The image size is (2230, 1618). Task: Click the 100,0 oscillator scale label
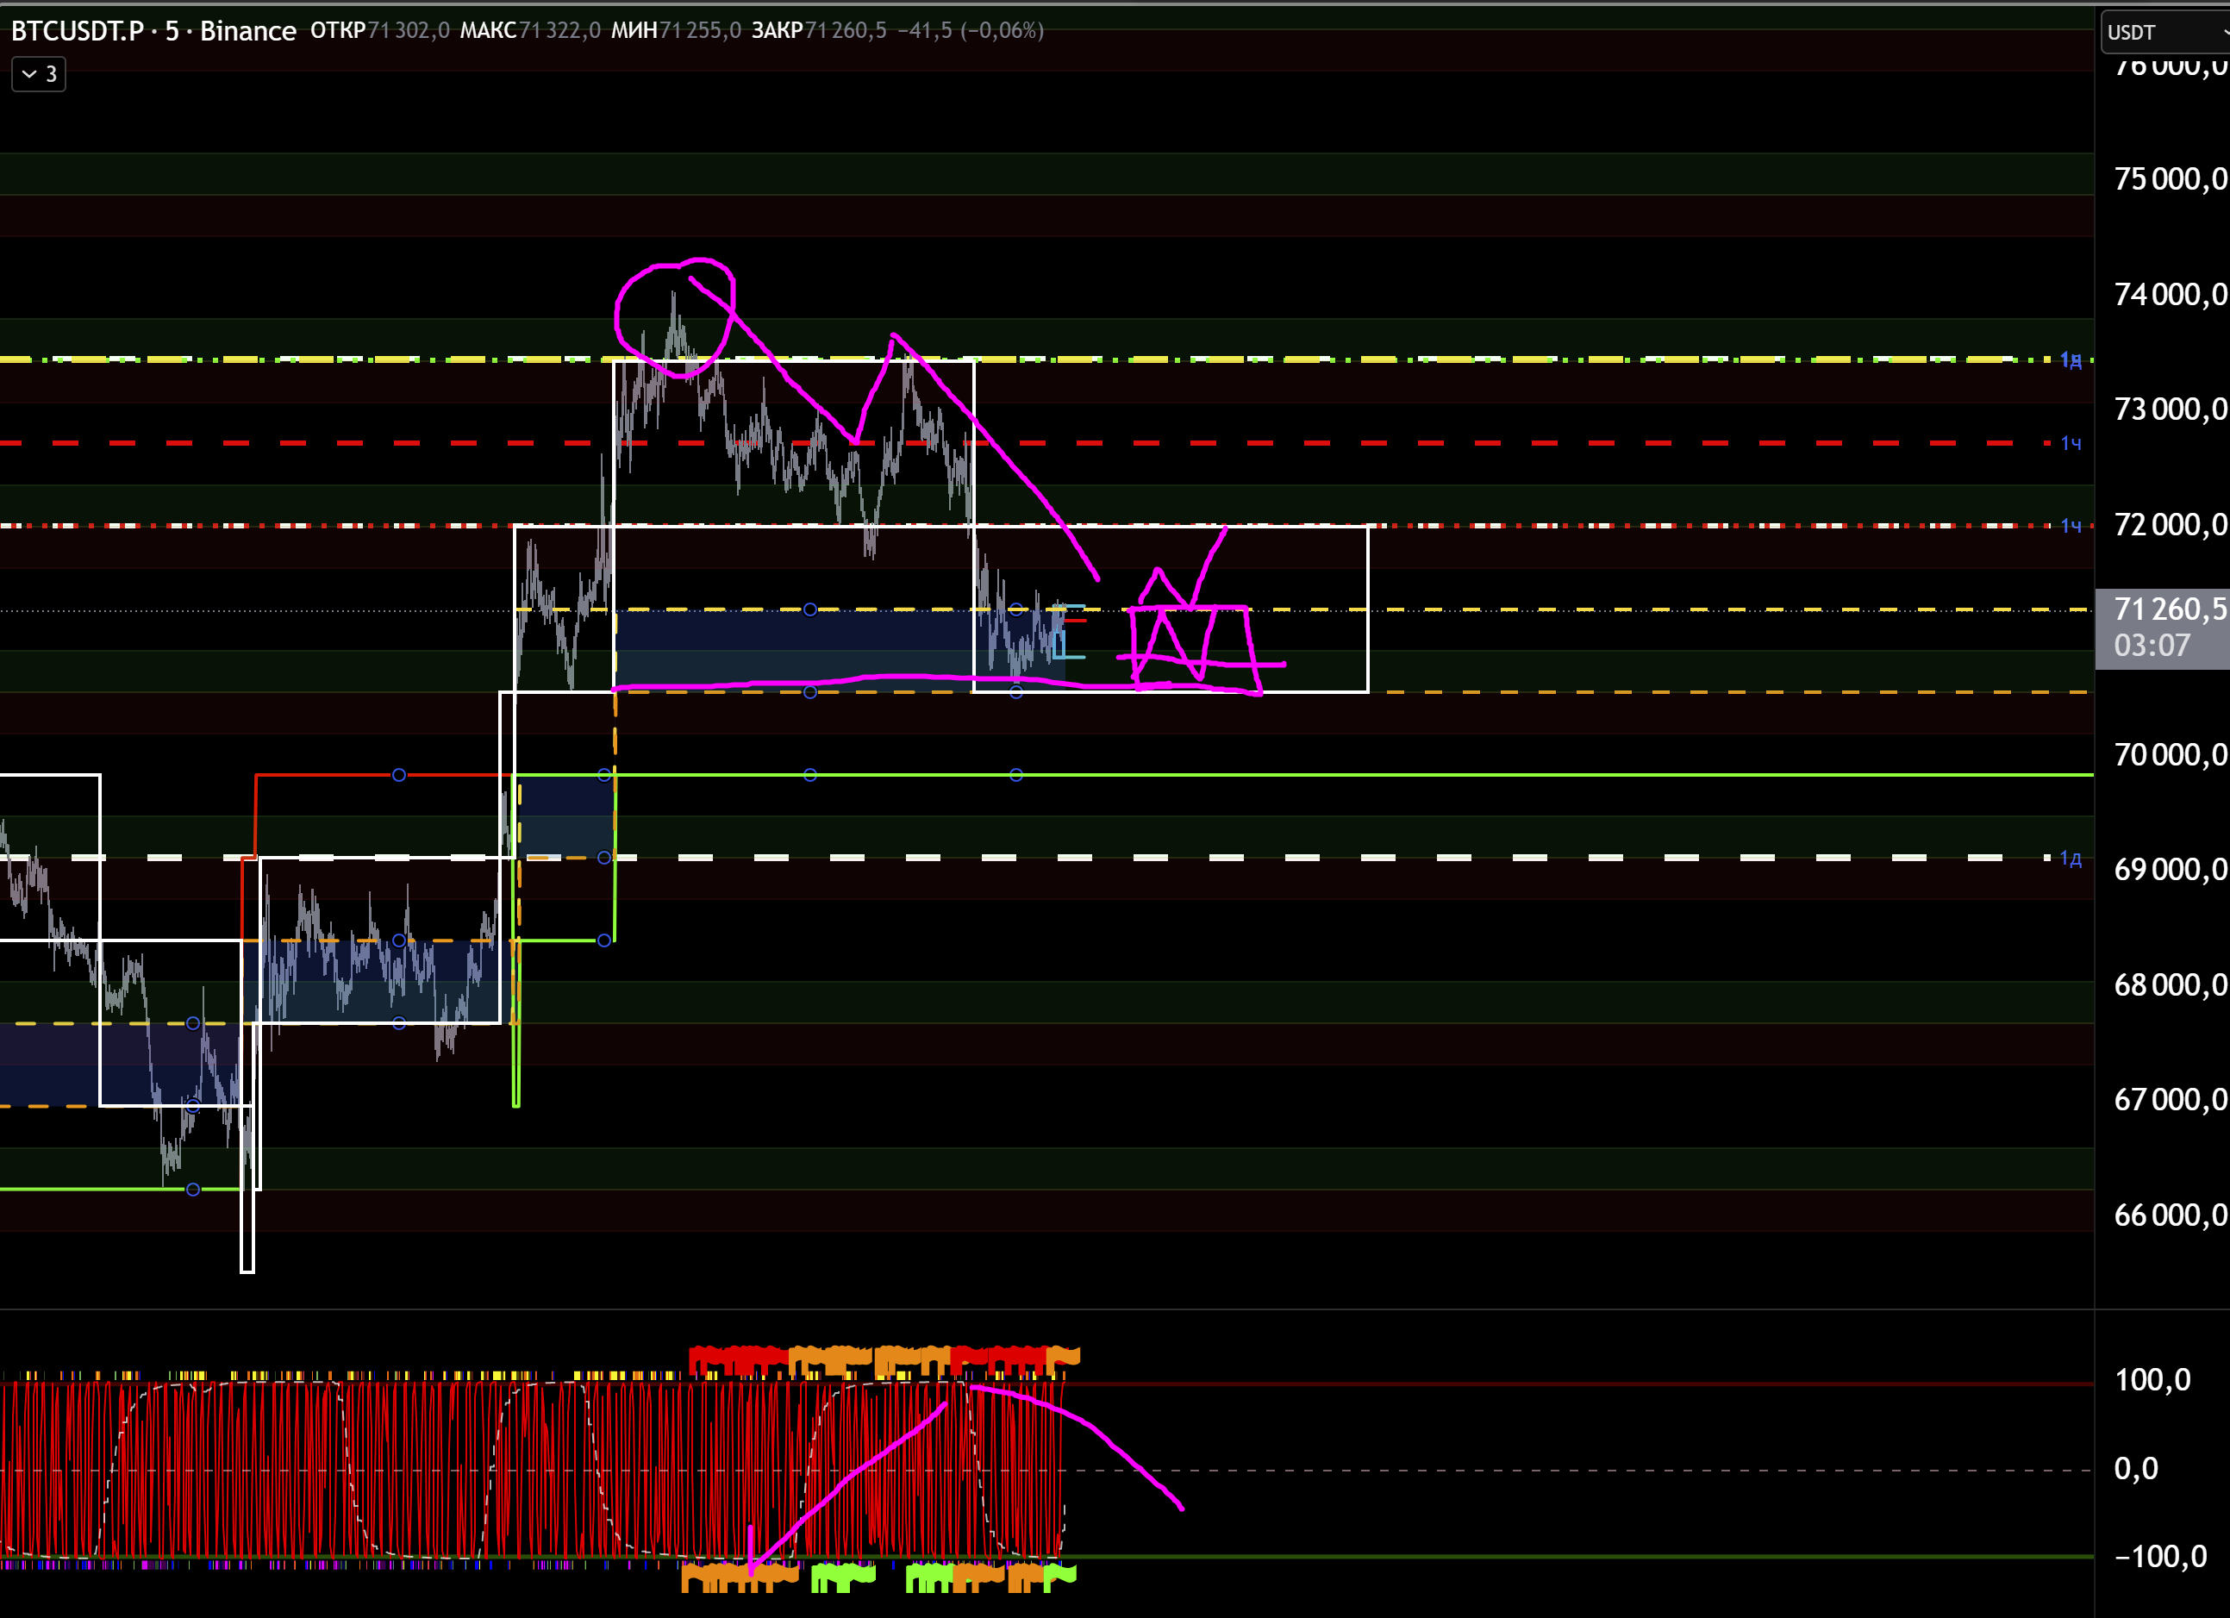coord(2152,1380)
